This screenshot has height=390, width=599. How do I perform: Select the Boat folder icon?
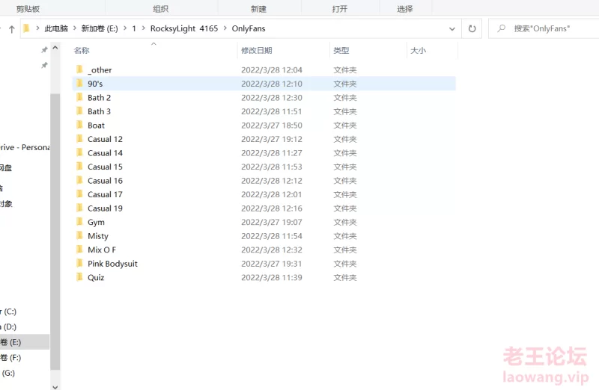(79, 125)
